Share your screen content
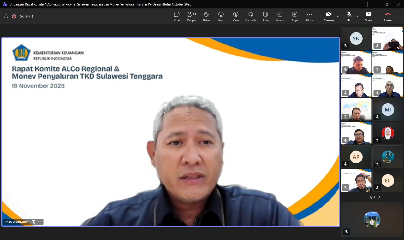Screen dimensions: 404x240 tap(369, 16)
